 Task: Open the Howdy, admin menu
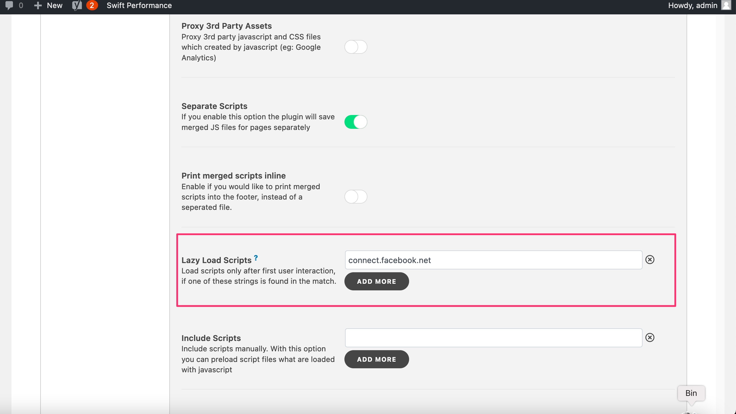click(x=692, y=5)
